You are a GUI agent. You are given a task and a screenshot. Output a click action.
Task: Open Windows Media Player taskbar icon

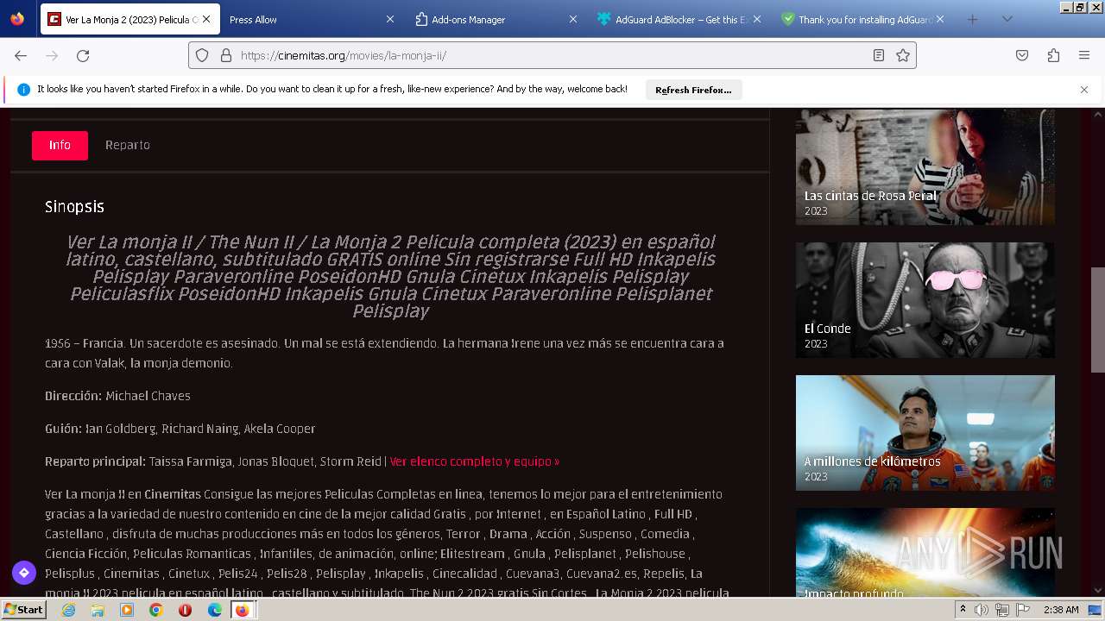point(127,610)
